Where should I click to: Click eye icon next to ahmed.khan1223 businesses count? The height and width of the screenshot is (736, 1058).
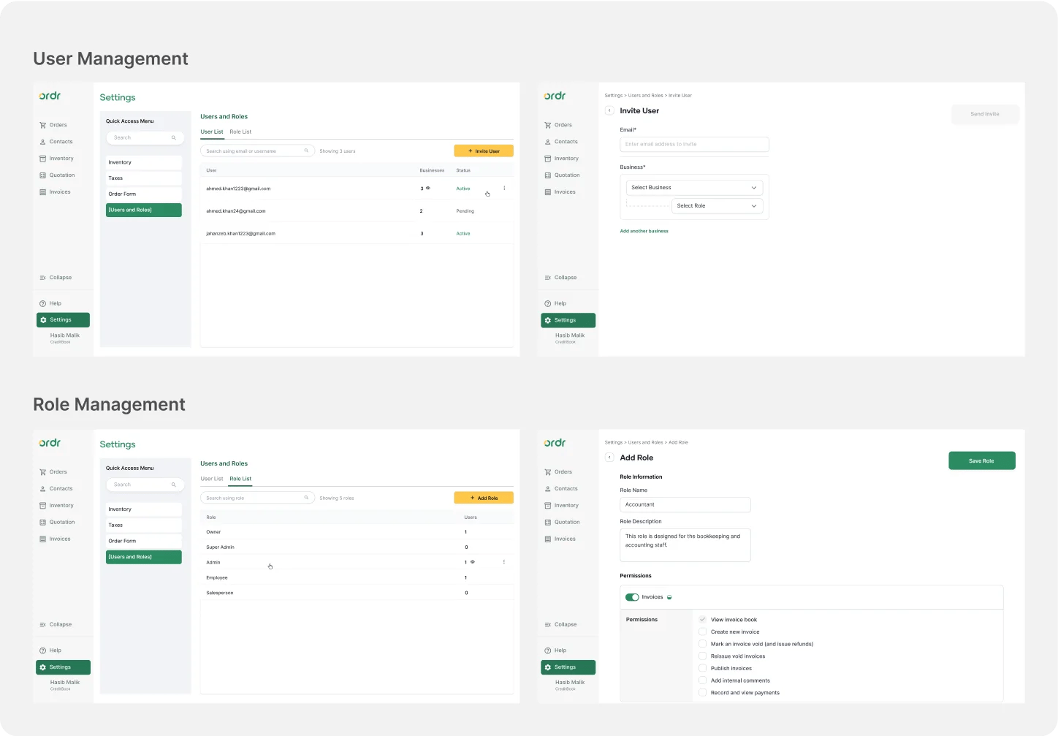pos(428,189)
